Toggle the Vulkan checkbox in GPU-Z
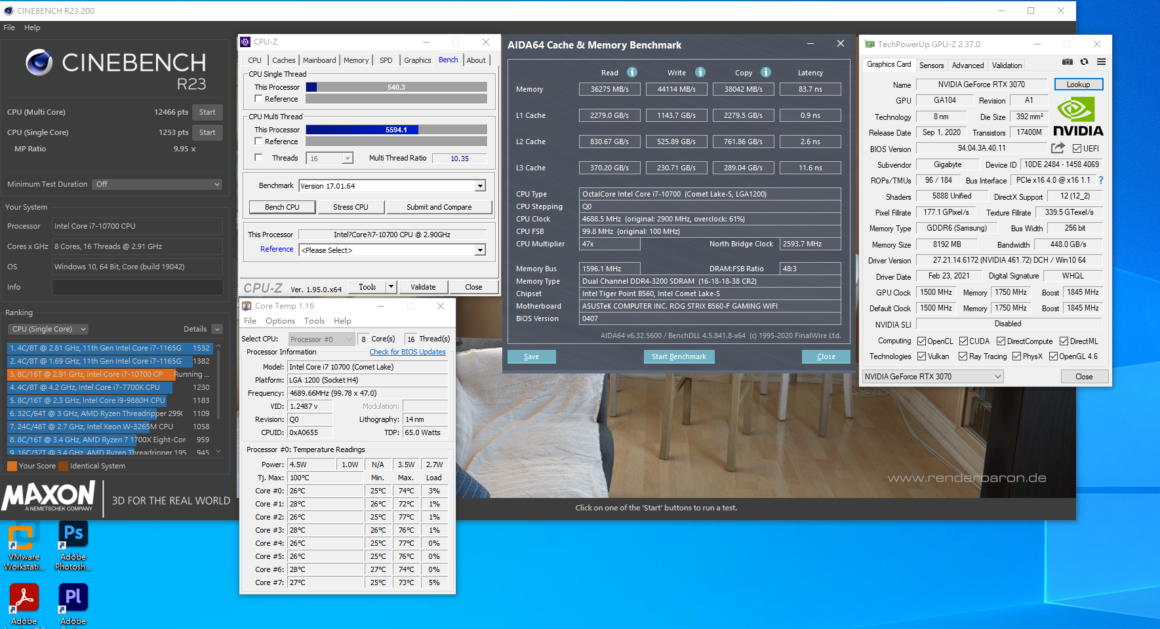1160x629 pixels. (x=921, y=356)
